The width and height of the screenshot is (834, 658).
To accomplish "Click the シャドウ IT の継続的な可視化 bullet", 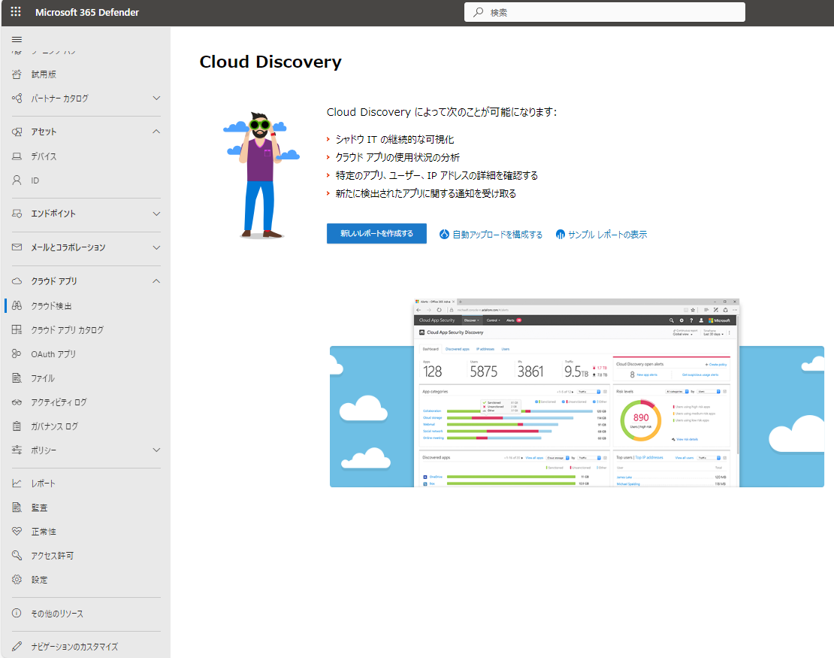I will pos(394,139).
